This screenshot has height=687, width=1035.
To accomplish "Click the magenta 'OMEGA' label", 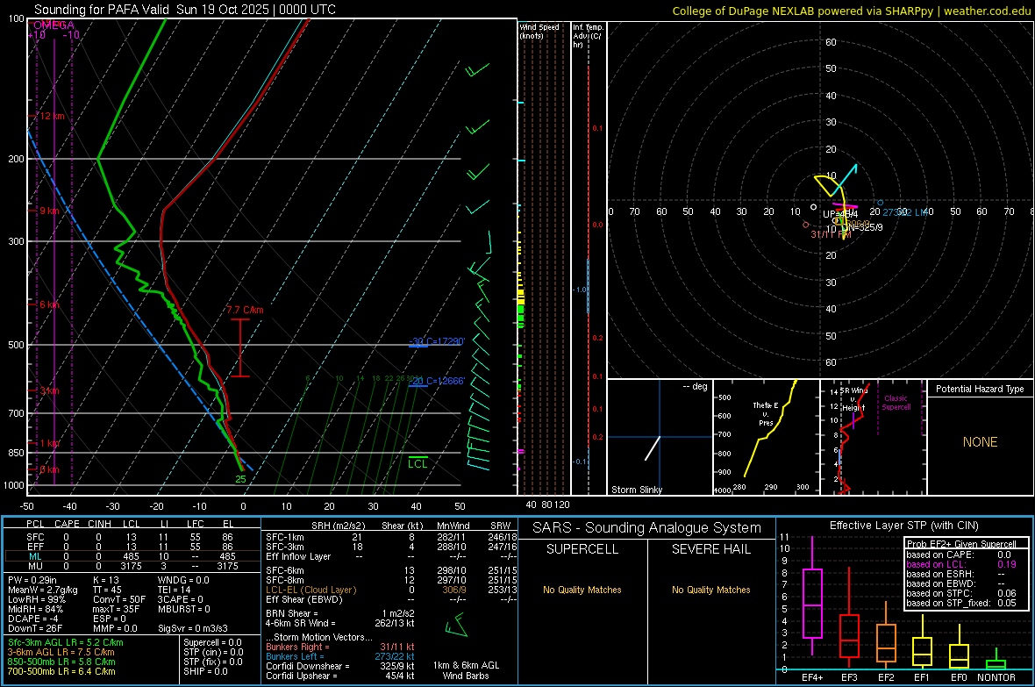I will (x=54, y=25).
